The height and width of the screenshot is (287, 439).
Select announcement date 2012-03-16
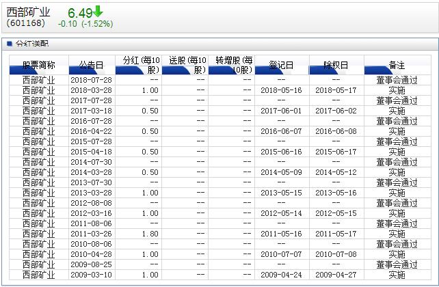pyautogui.click(x=91, y=213)
